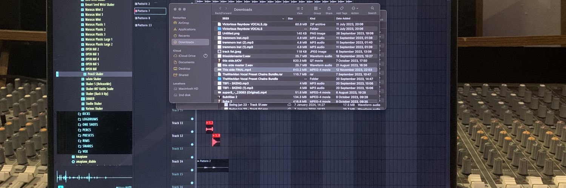Viewport: 566px width, 188px height.
Task: Click the Finder Search magnifier icon
Action: [372, 8]
